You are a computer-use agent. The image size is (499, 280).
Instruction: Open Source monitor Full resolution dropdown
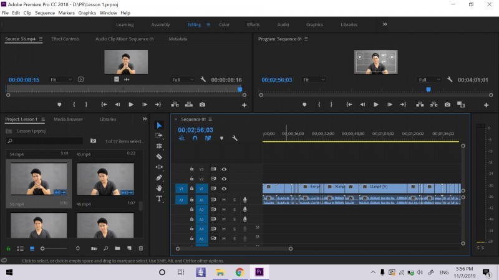(183, 80)
